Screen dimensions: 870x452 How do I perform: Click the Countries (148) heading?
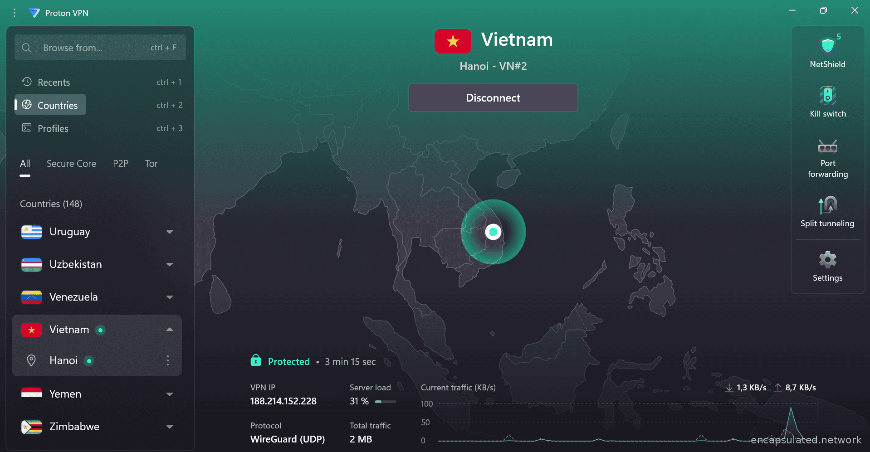point(51,204)
